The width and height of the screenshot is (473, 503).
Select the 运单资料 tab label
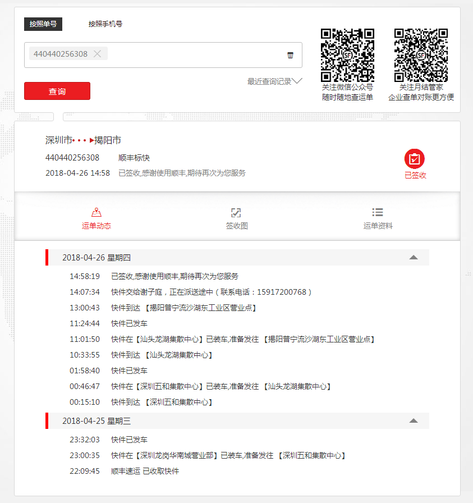[x=378, y=226]
